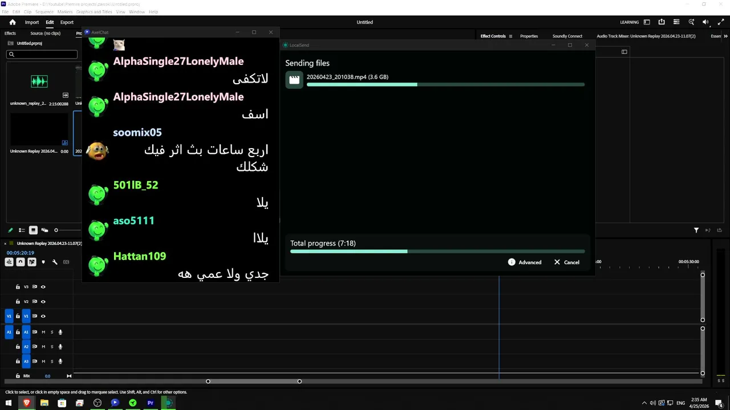Click the Mix track keyframe navigation icon
This screenshot has width=730, height=410.
click(x=69, y=376)
